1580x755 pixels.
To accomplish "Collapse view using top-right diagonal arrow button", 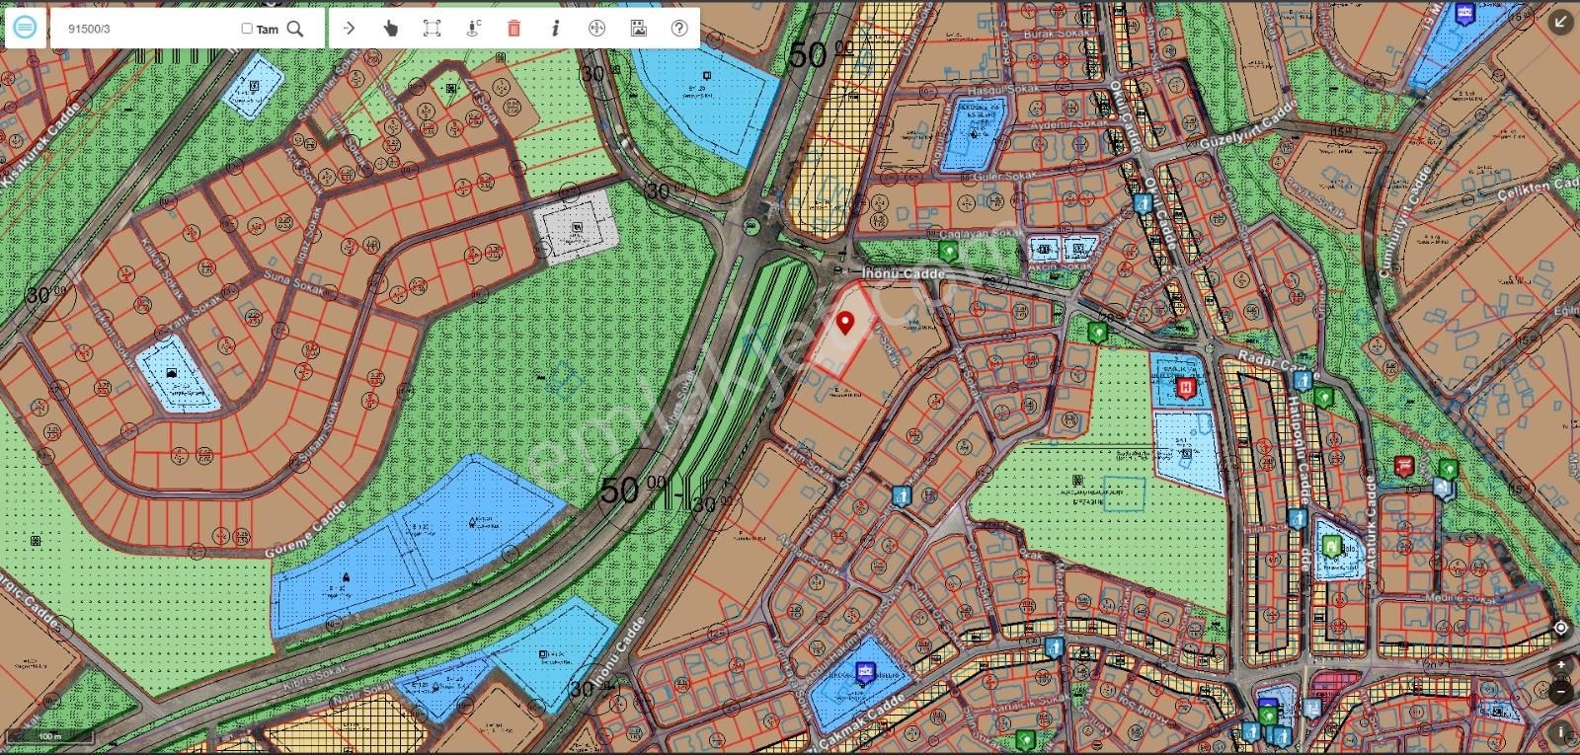I will pyautogui.click(x=1561, y=23).
